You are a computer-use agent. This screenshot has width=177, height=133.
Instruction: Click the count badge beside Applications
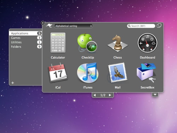tap(39, 33)
